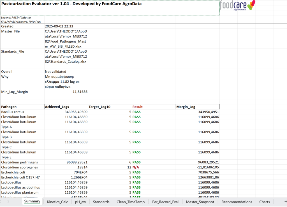Image resolution: width=287 pixels, height=207 pixels.
Task: Select the Pasteurization Evaluator title cell
Action: [x=110, y=8]
